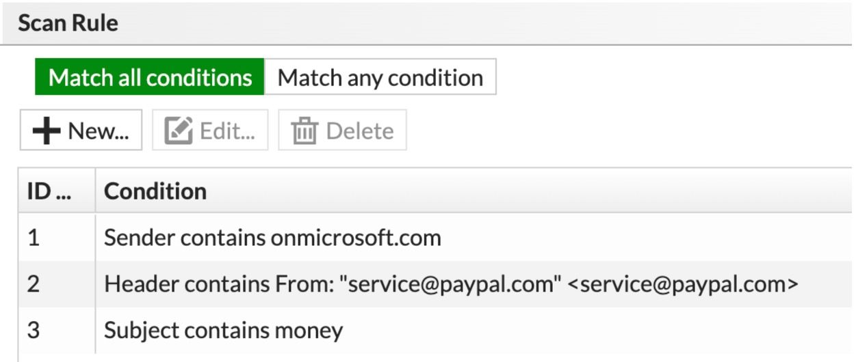This screenshot has height=362, width=856.
Task: Click the truncated ellipsis in ID header
Action: coord(64,193)
